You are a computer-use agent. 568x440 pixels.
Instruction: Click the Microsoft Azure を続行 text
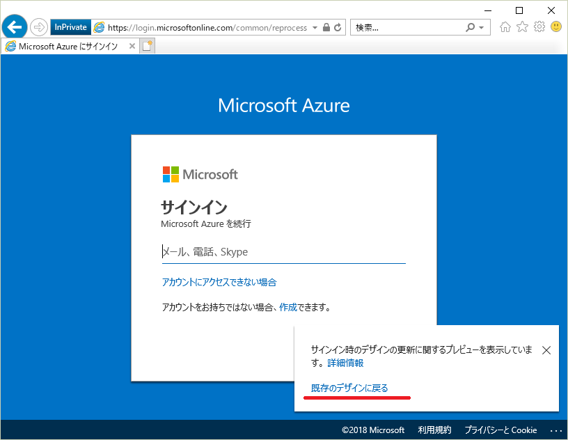point(206,224)
